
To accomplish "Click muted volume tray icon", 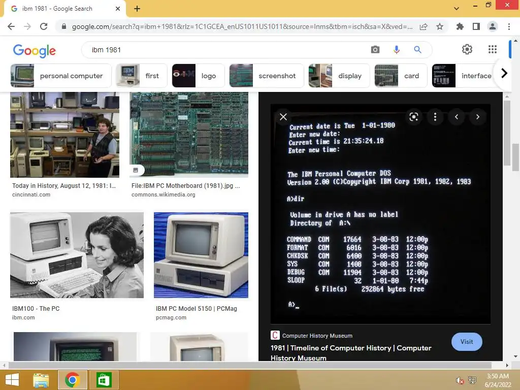I will [460, 380].
